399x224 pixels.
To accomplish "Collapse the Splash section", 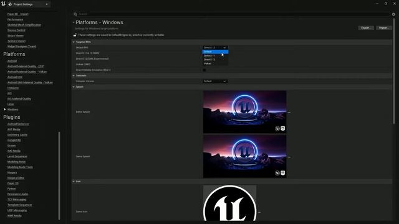I will pos(74,87).
